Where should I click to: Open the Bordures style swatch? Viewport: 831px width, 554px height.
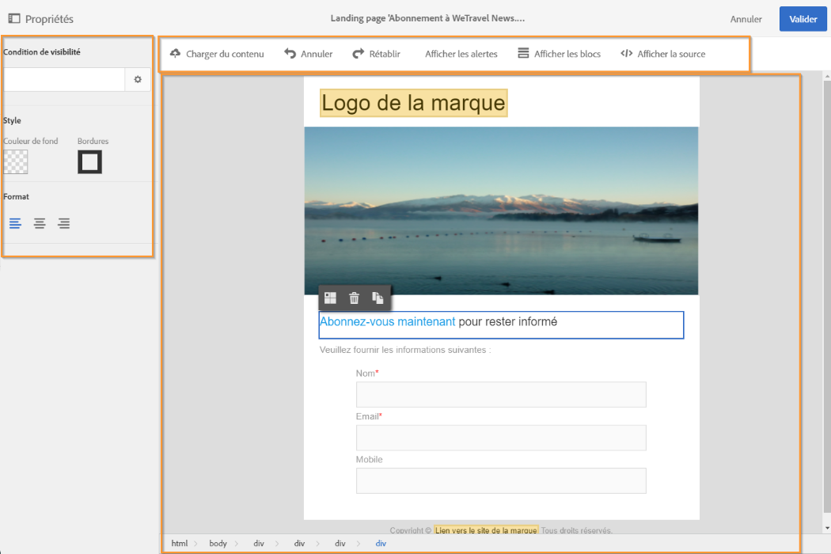coord(89,162)
